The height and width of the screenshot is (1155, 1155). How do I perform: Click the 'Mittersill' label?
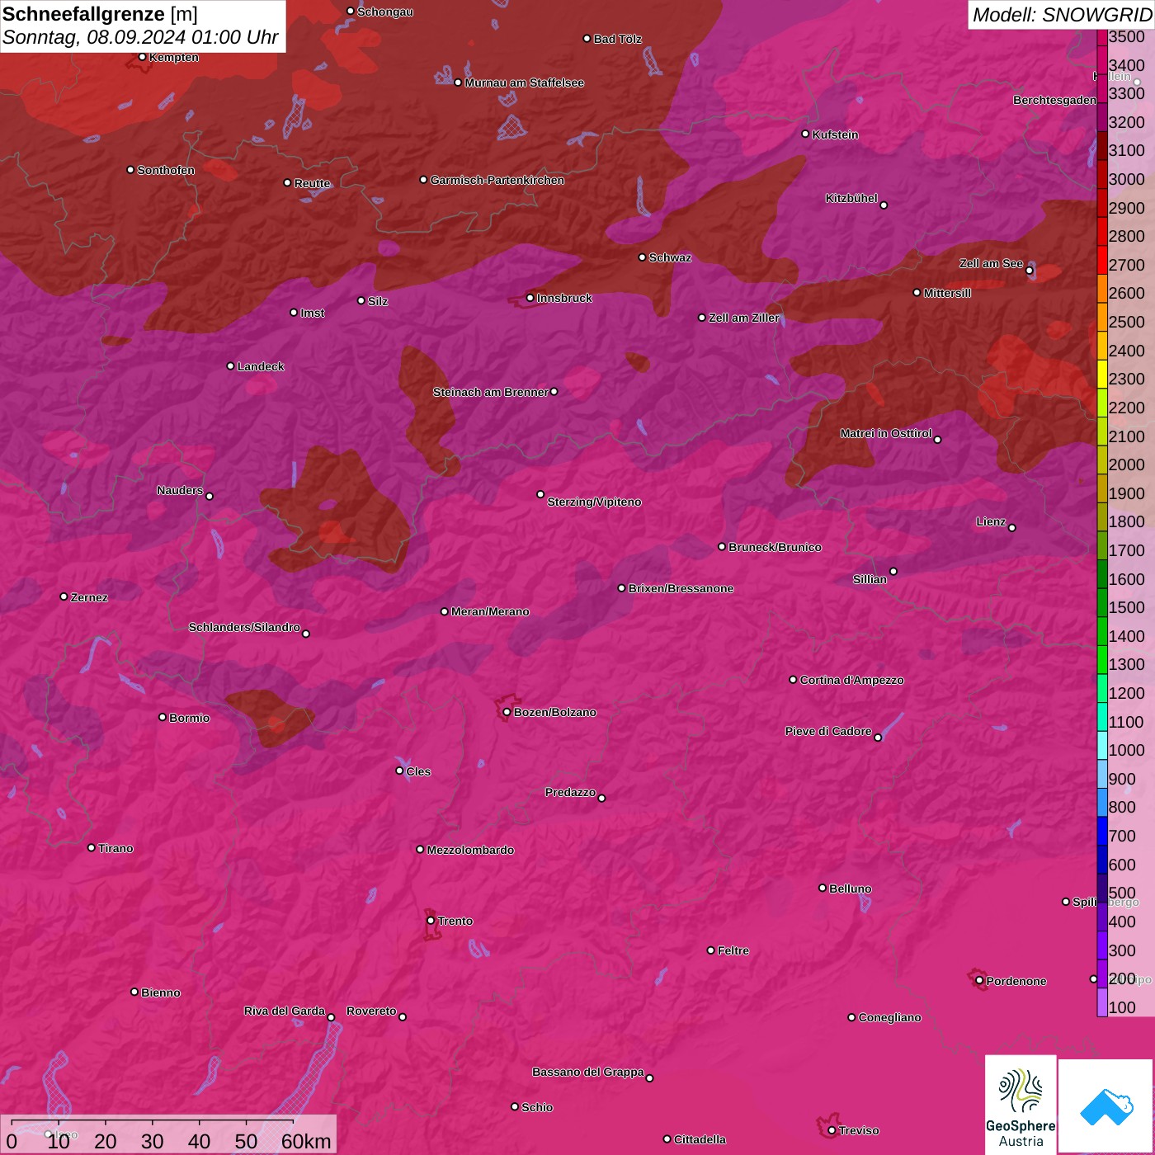tap(948, 293)
